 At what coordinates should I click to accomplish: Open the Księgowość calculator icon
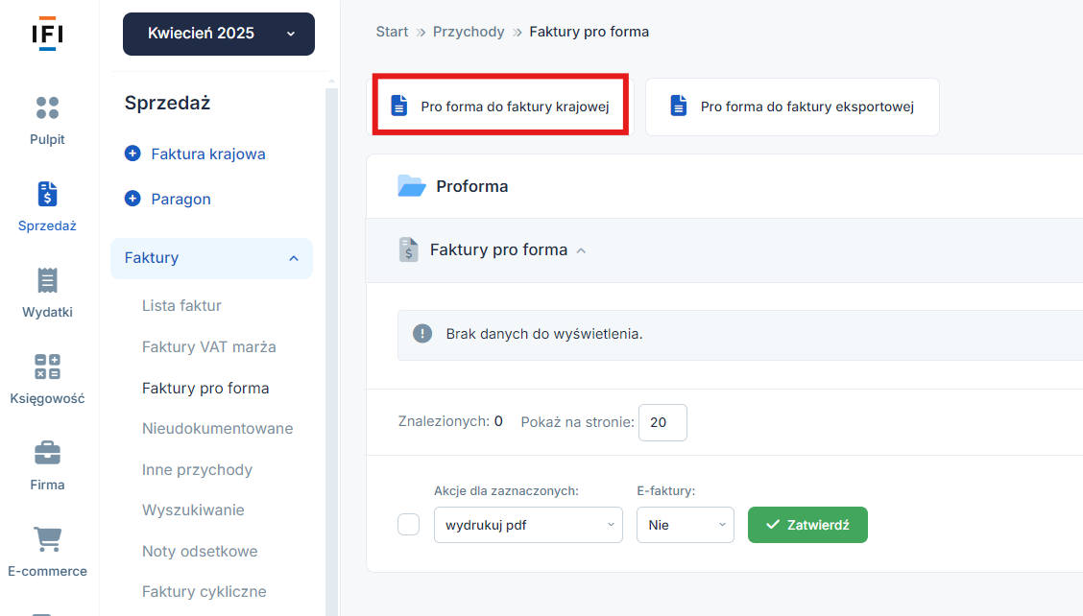[47, 367]
